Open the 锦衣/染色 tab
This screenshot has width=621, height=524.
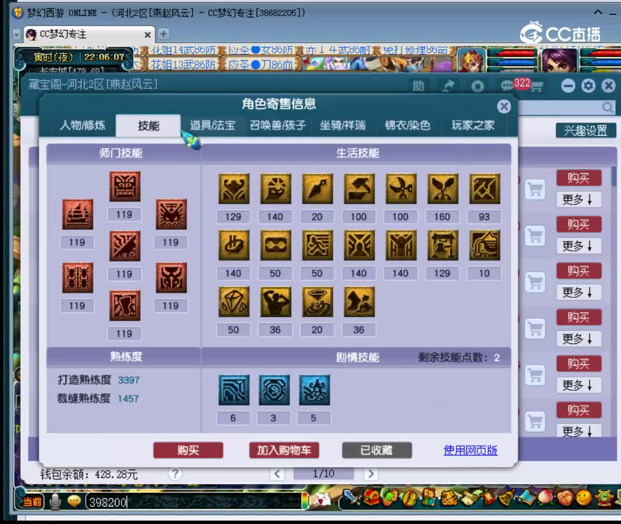click(x=408, y=126)
